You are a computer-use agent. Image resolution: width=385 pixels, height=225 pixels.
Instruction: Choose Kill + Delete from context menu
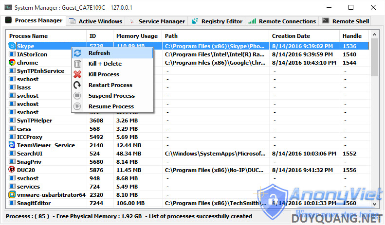tap(112, 64)
